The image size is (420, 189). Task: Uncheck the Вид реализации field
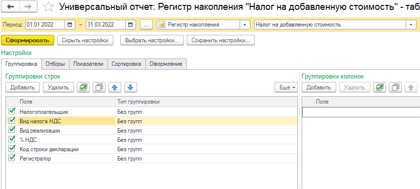(11, 130)
